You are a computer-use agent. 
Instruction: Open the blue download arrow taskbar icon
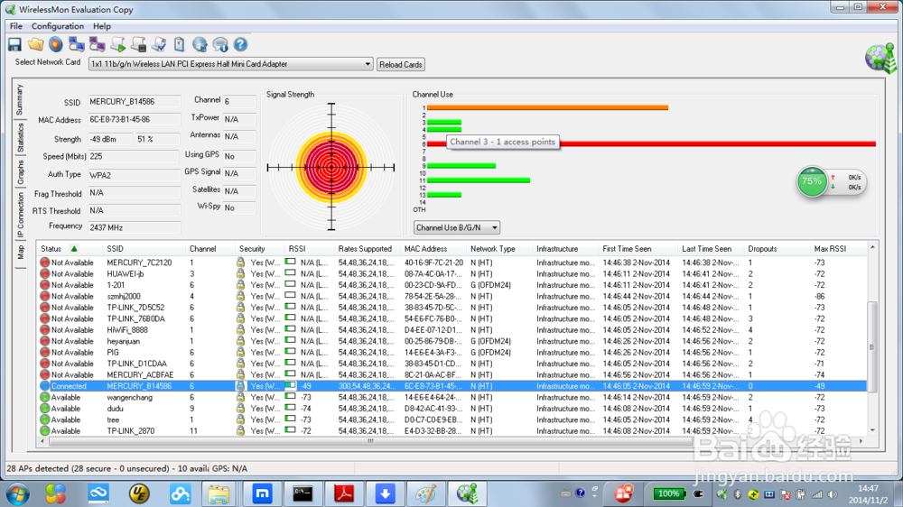385,493
